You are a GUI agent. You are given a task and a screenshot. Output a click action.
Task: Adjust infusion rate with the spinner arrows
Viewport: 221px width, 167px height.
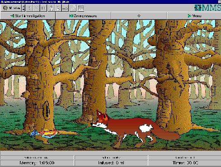24,8
